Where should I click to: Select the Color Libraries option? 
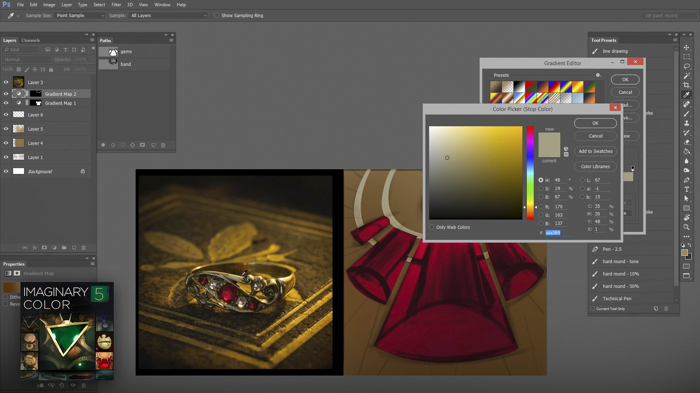point(595,166)
